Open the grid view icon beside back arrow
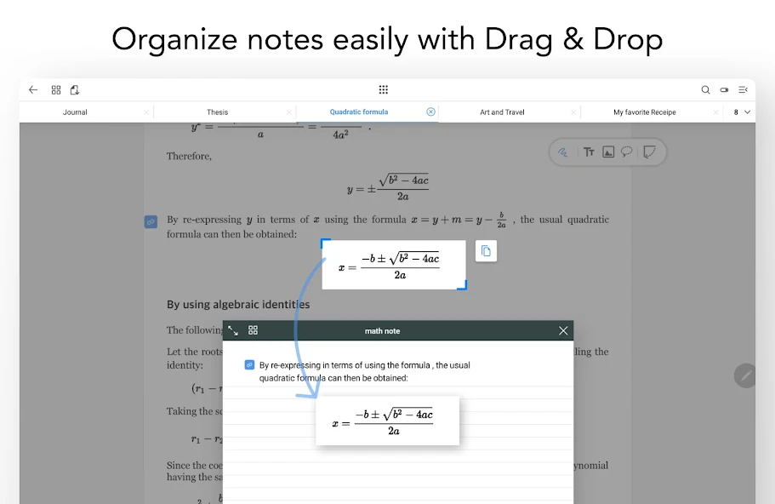775x504 pixels. pos(56,89)
